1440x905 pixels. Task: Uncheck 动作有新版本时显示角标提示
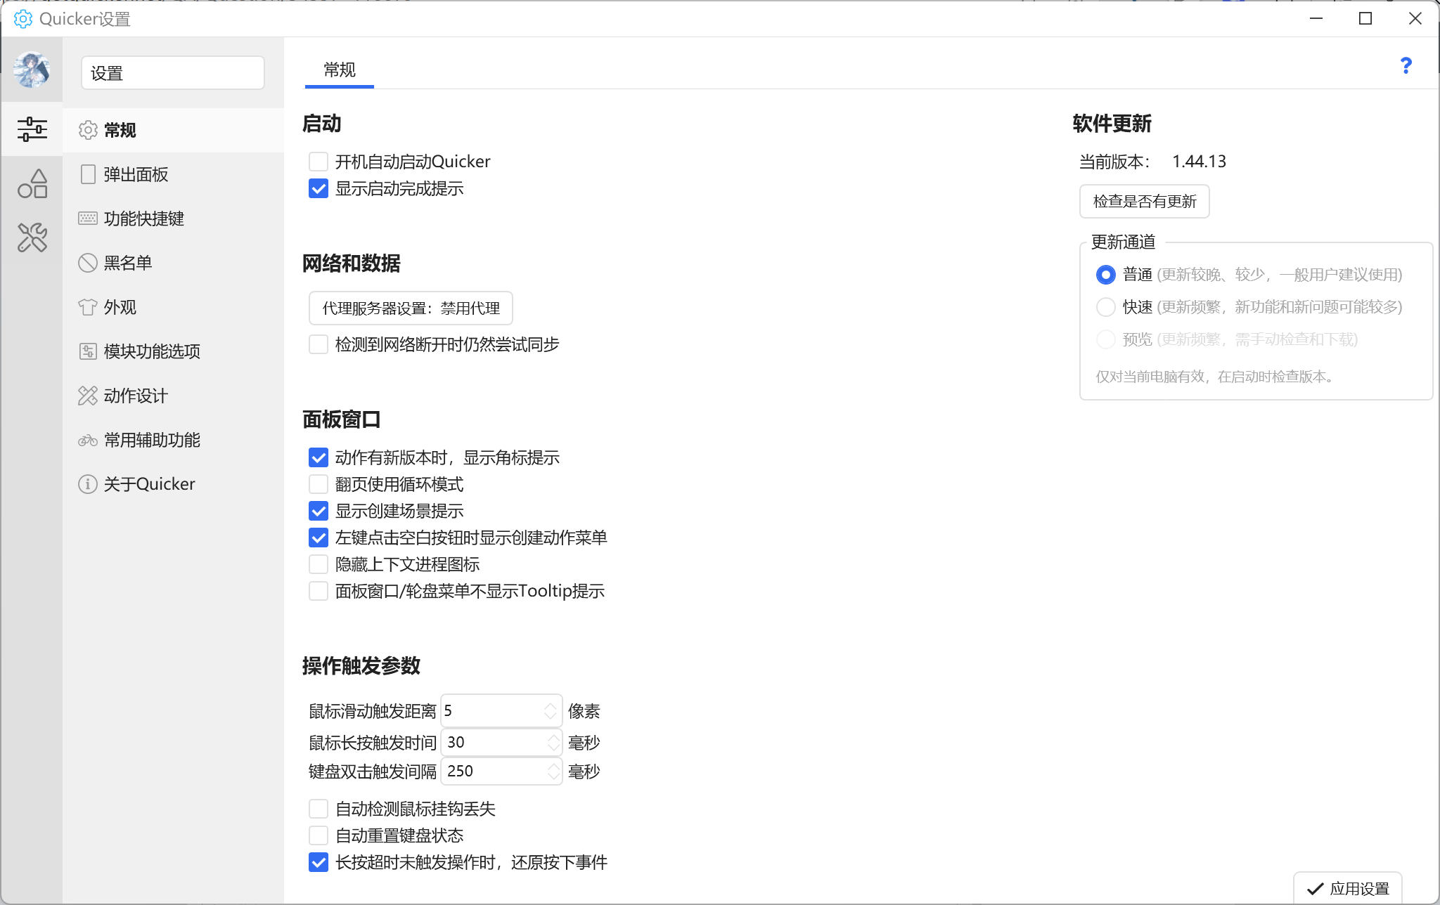319,457
